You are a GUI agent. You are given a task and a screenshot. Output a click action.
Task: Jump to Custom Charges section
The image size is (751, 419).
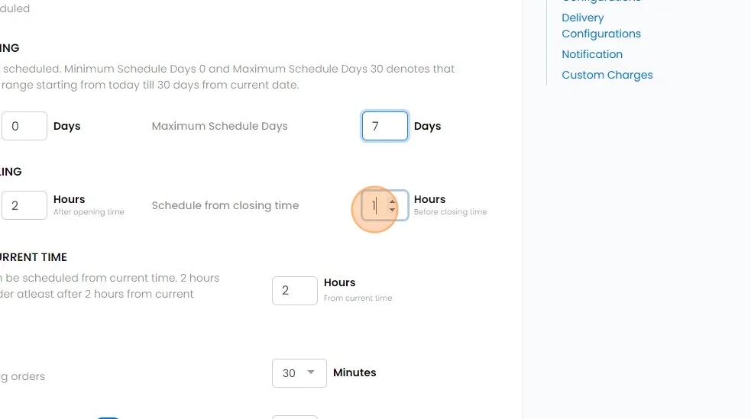point(607,75)
